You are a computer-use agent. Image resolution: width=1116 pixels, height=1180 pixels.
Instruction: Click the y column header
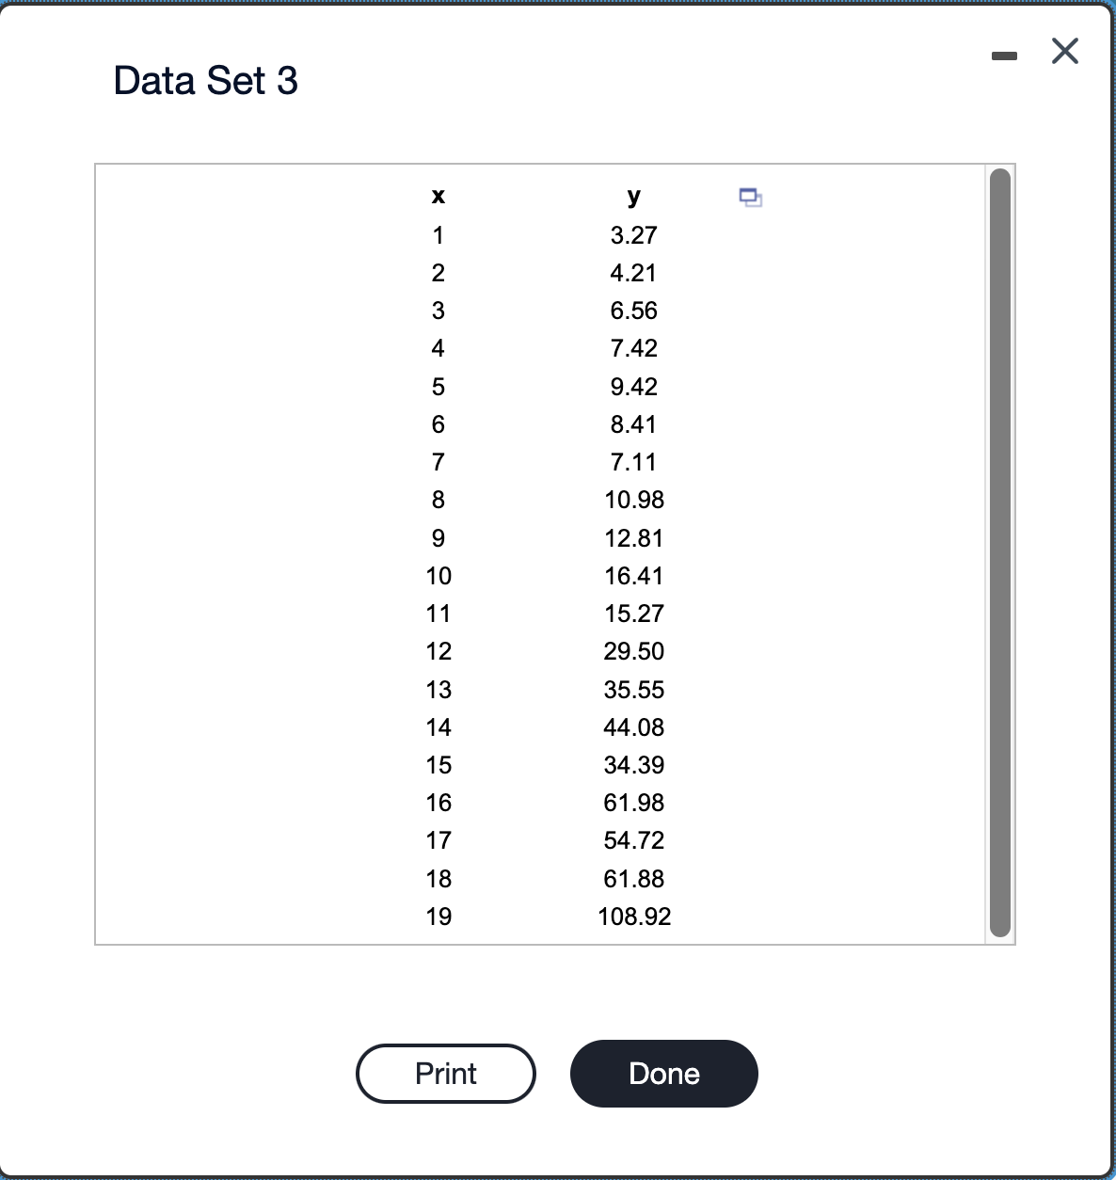[x=633, y=197]
